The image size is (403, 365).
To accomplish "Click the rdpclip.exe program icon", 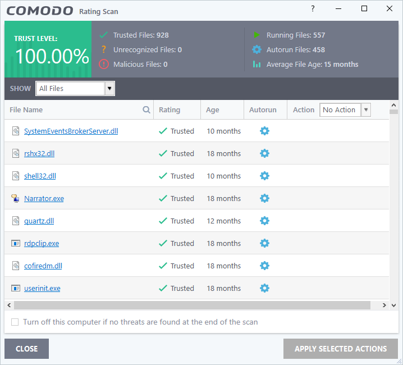I will [16, 243].
